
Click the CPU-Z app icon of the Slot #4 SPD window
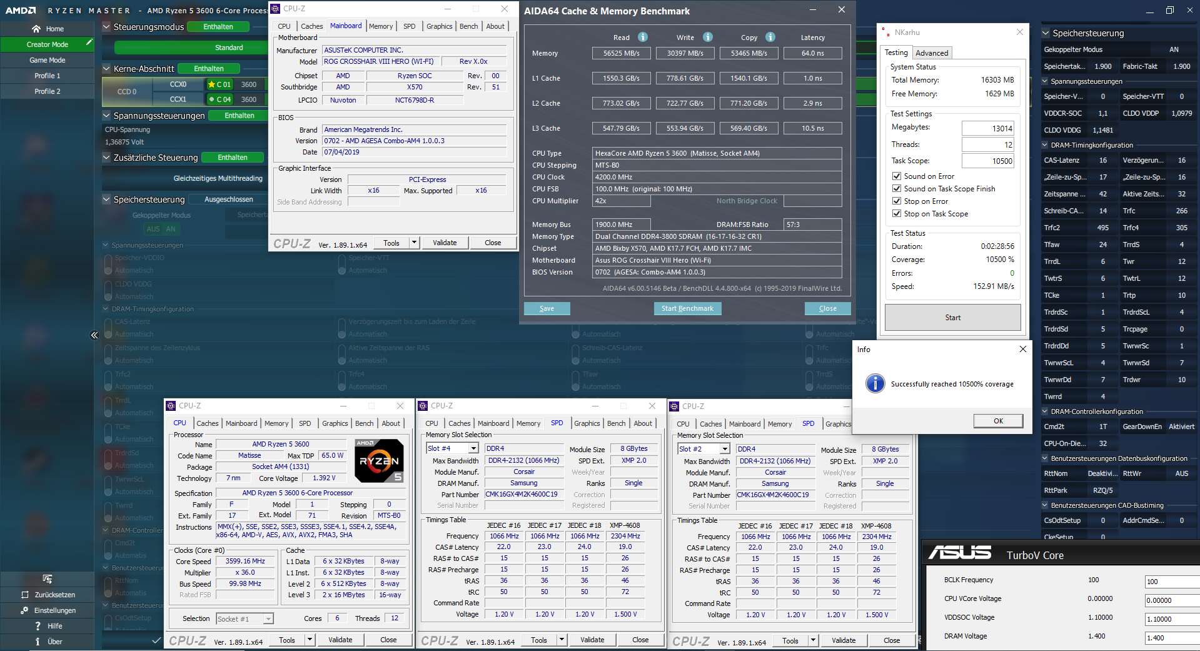423,406
